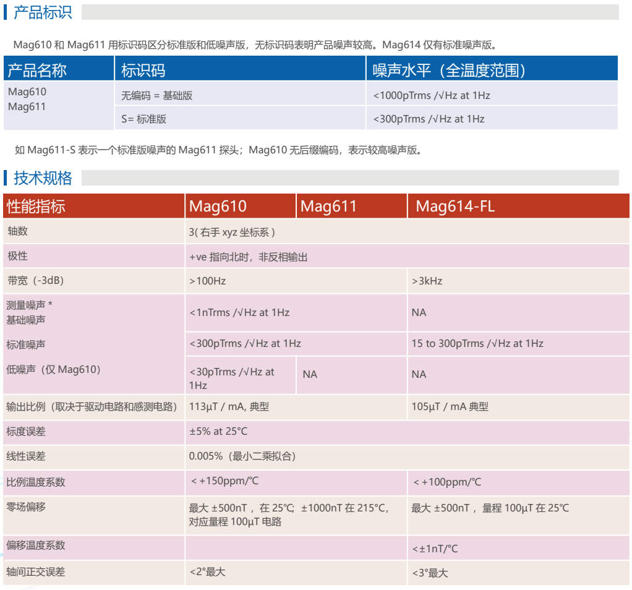Select "+ve 指向北时，非反相输出" value

point(249,257)
